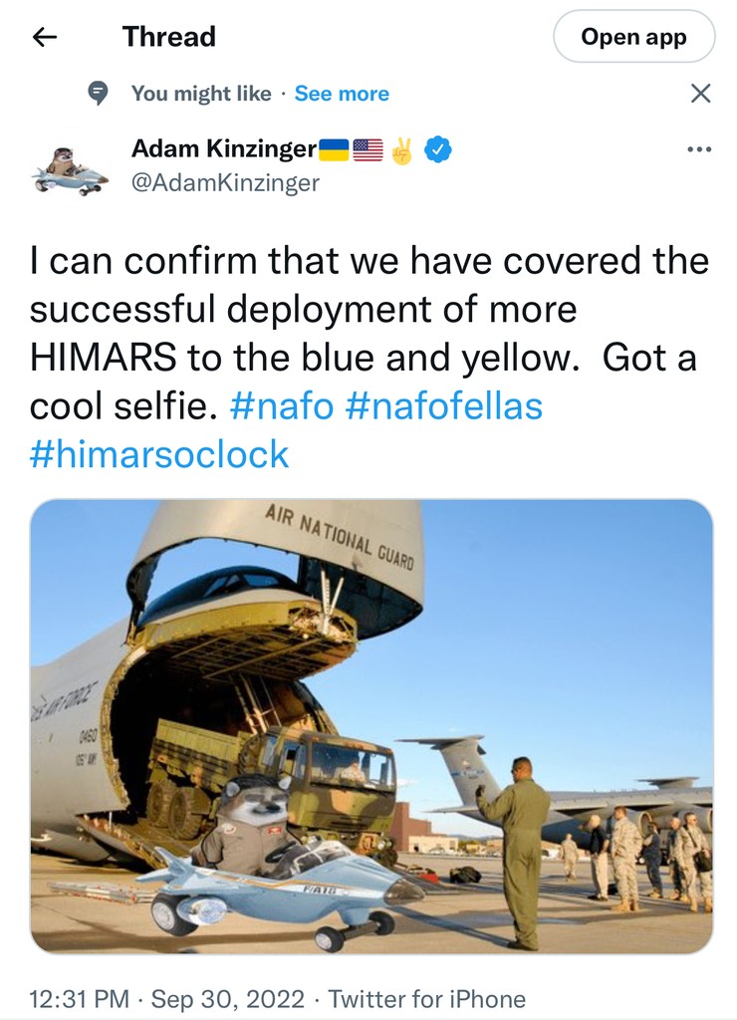This screenshot has height=1020, width=737.
Task: Tap the Thread header title
Action: click(168, 37)
